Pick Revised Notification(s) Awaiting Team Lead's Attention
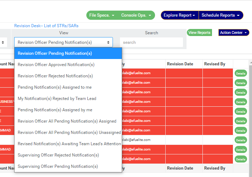 tap(69, 144)
